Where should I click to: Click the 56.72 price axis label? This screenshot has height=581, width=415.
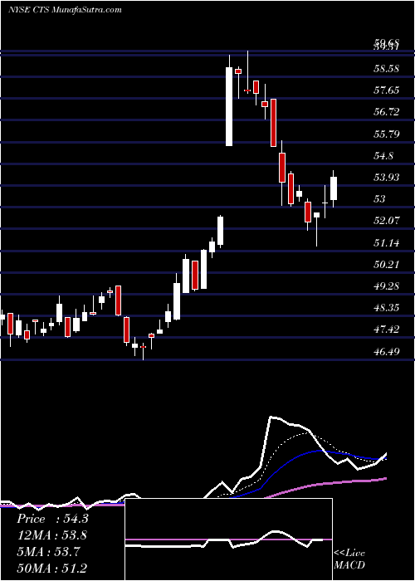pyautogui.click(x=387, y=112)
